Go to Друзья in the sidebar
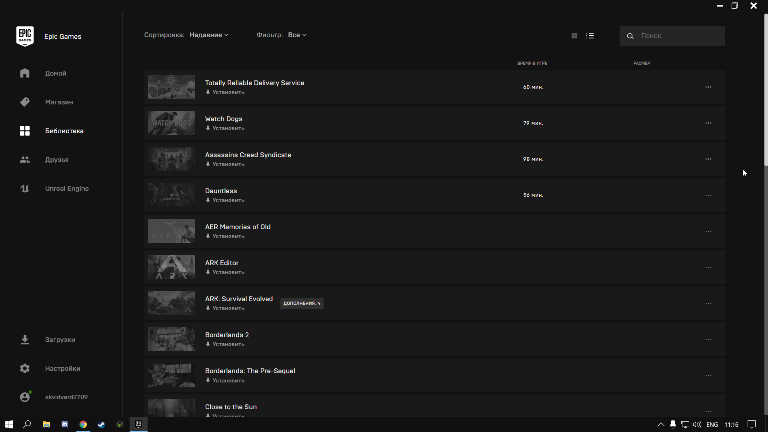Viewport: 768px width, 432px height. (57, 160)
